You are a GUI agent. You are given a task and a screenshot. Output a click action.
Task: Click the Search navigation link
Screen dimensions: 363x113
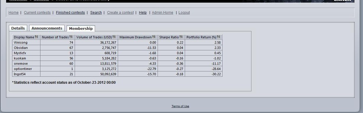coord(96,13)
